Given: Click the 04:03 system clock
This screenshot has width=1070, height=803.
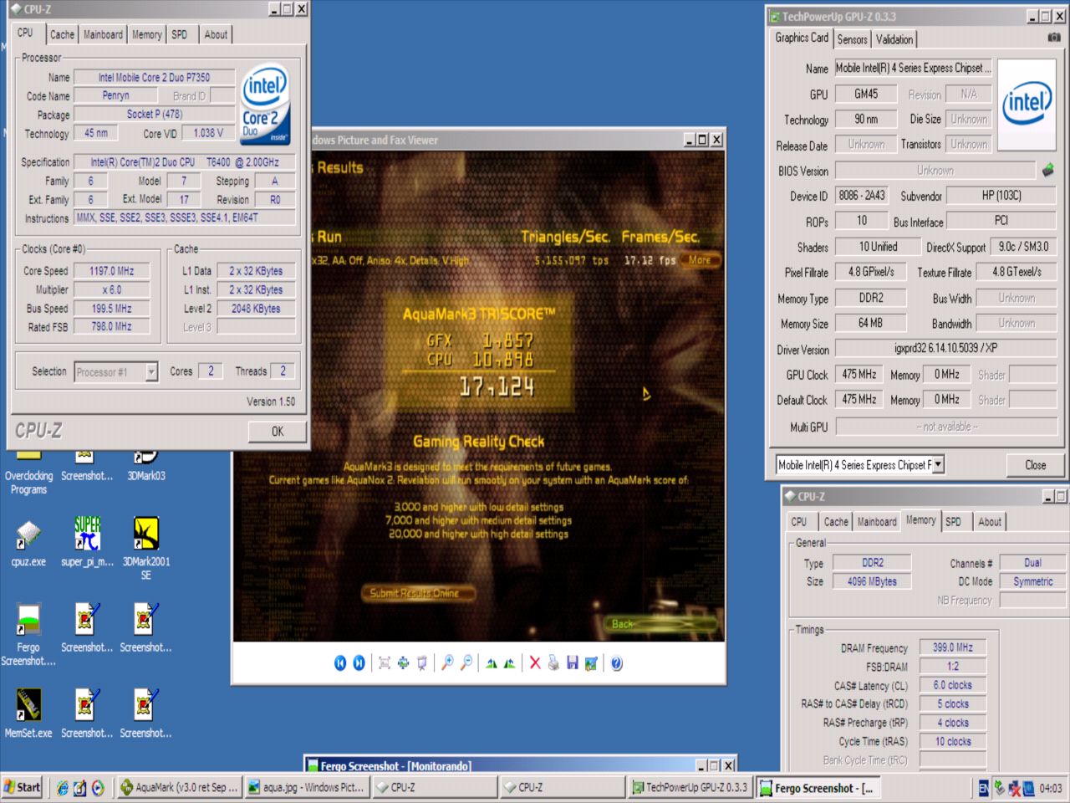Looking at the screenshot, I should pos(1051,788).
